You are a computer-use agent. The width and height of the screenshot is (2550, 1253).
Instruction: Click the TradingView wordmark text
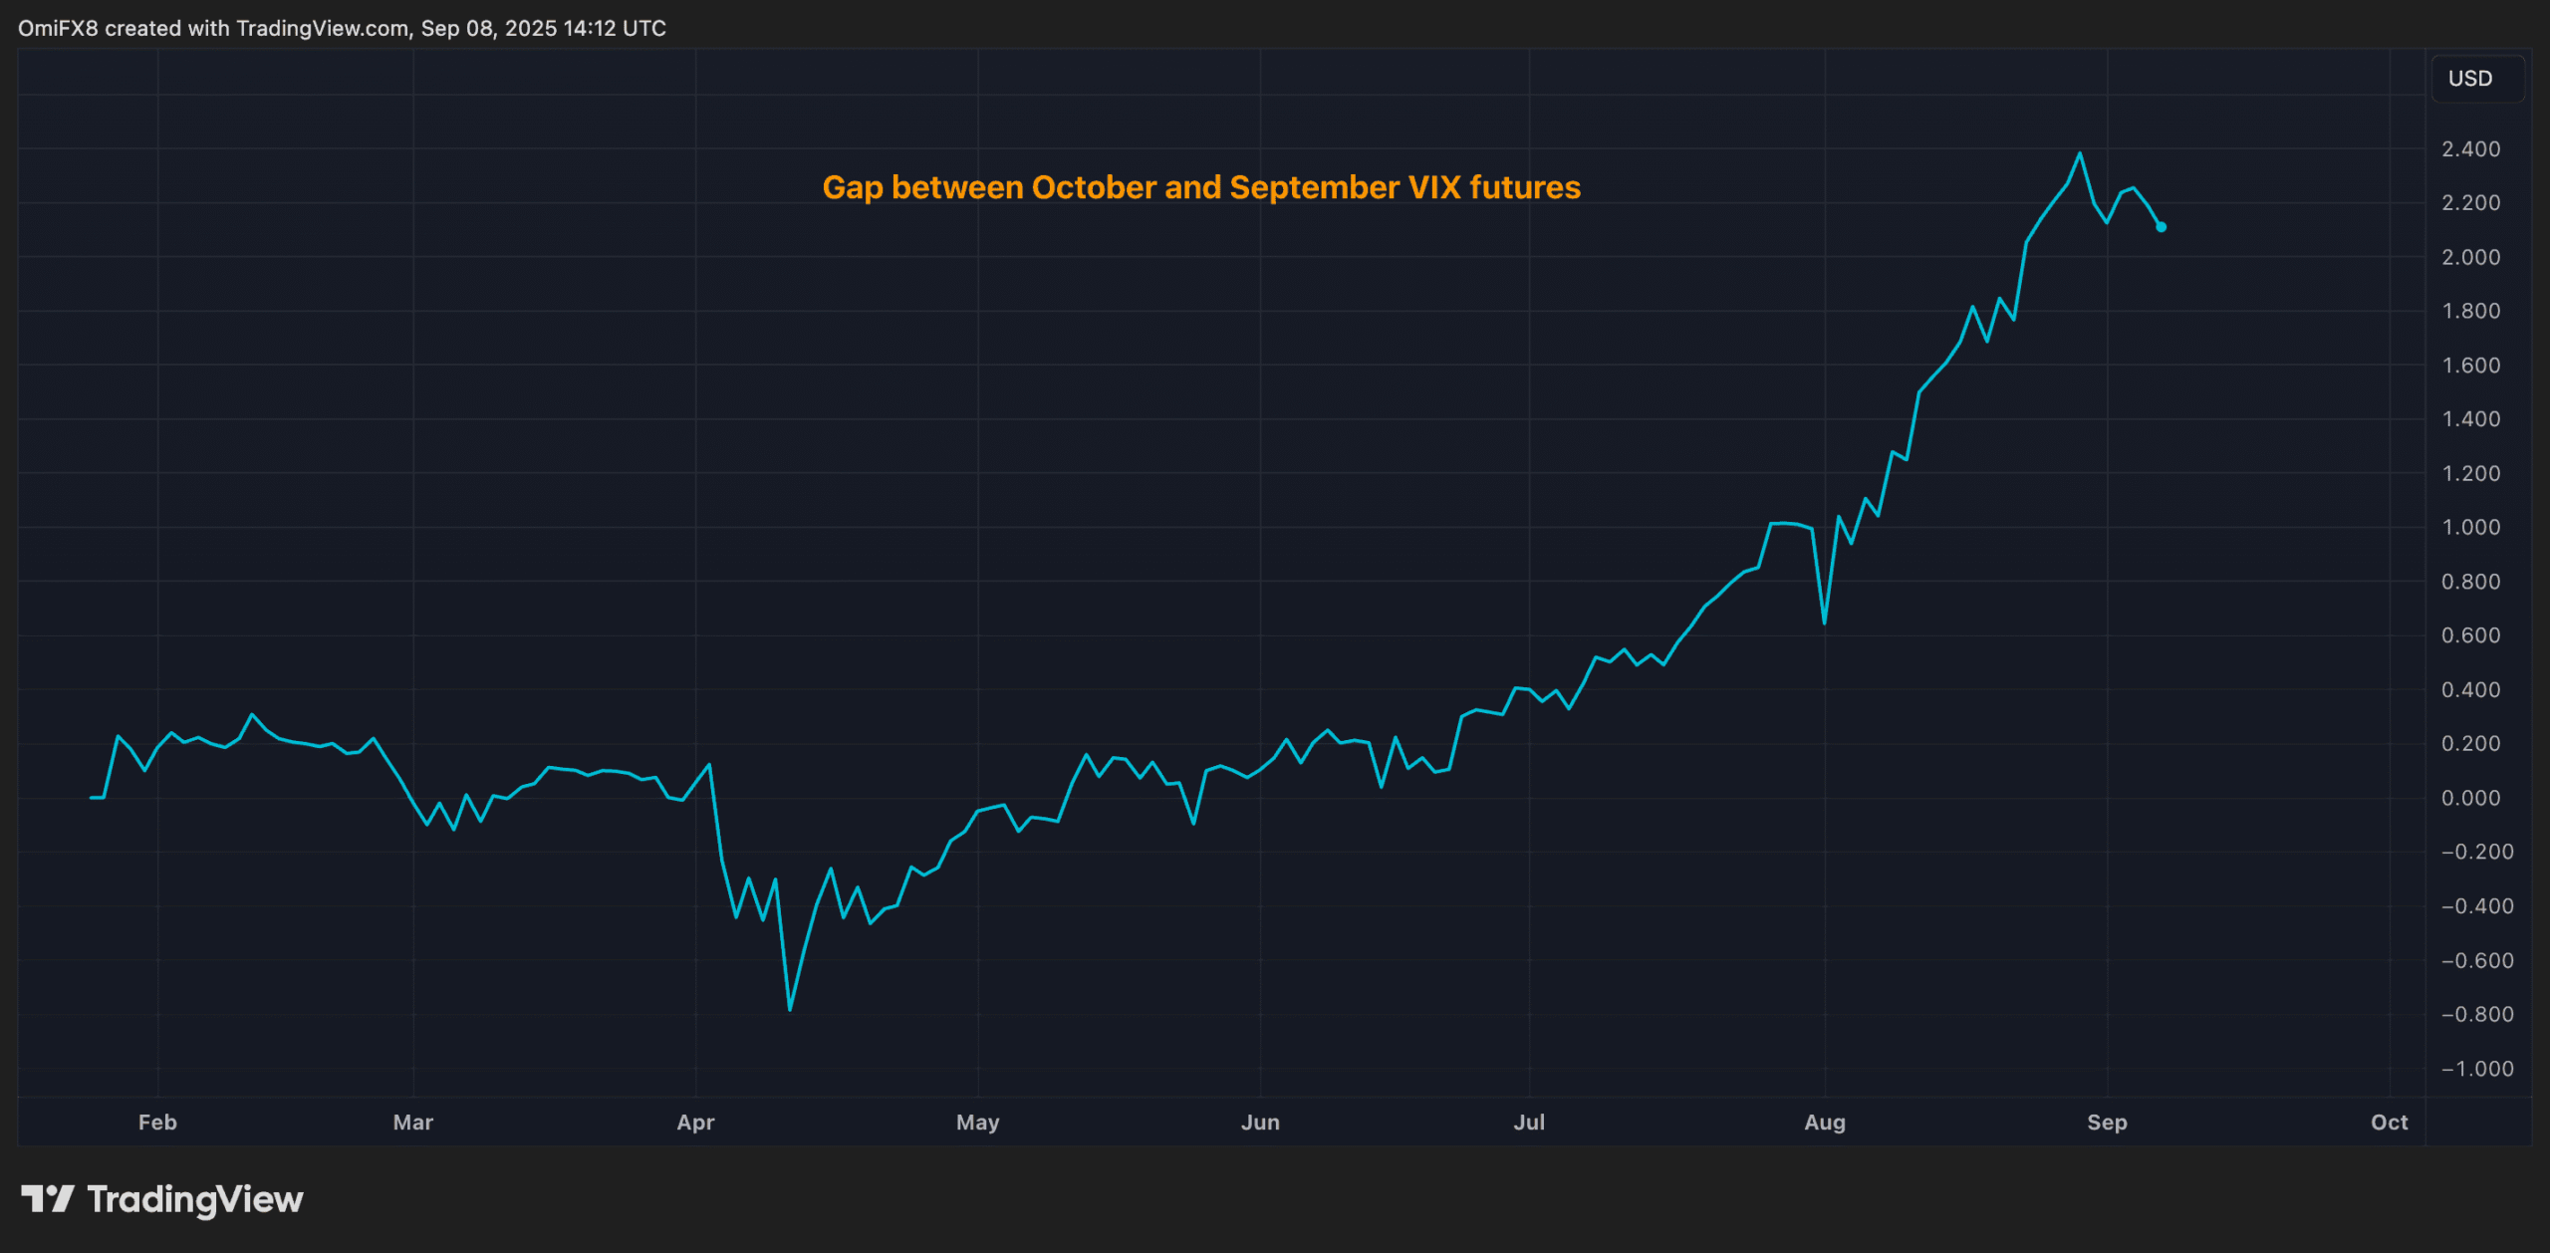tap(195, 1200)
